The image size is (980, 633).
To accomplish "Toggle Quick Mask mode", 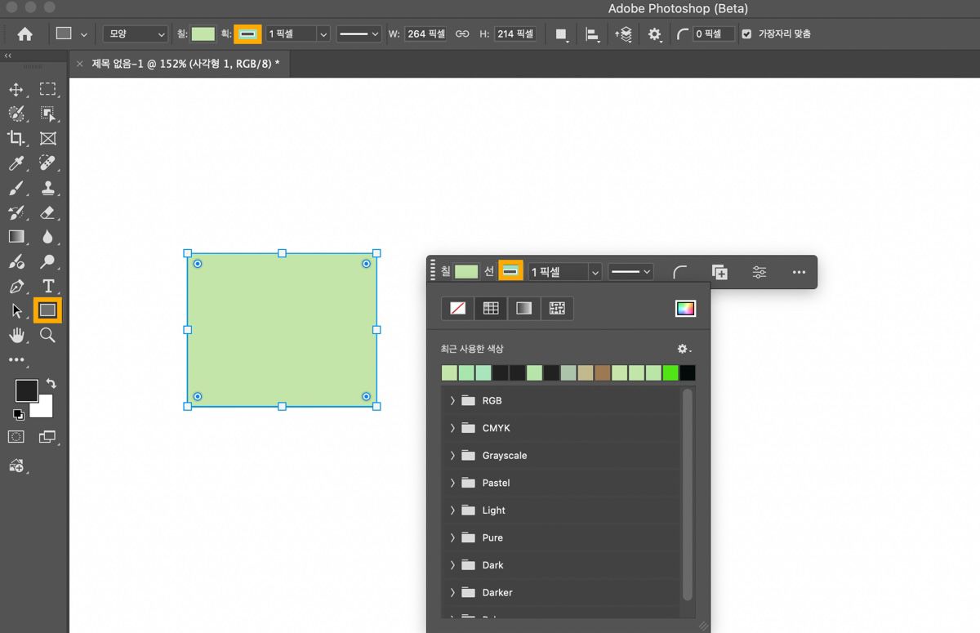I will pyautogui.click(x=16, y=437).
